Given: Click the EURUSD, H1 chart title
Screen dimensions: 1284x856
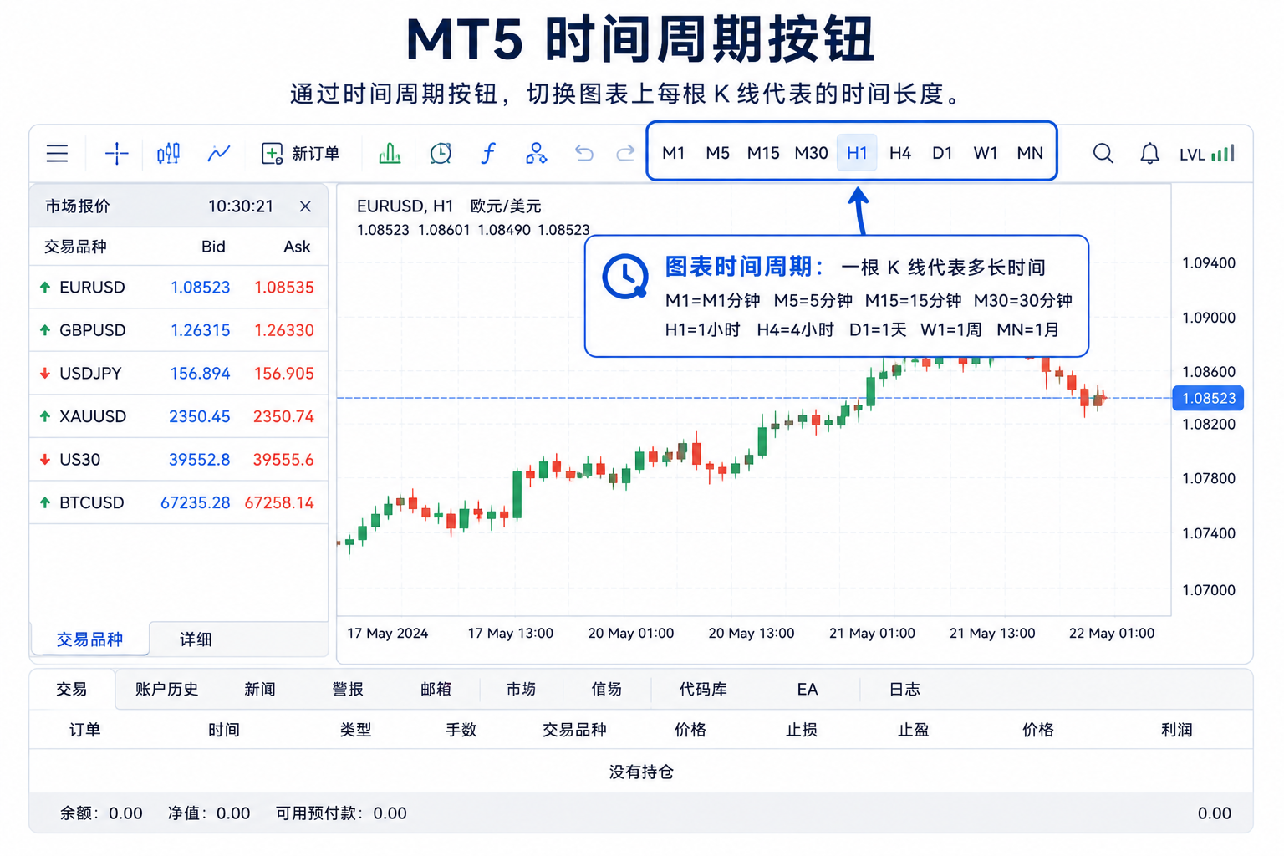Looking at the screenshot, I should [405, 206].
